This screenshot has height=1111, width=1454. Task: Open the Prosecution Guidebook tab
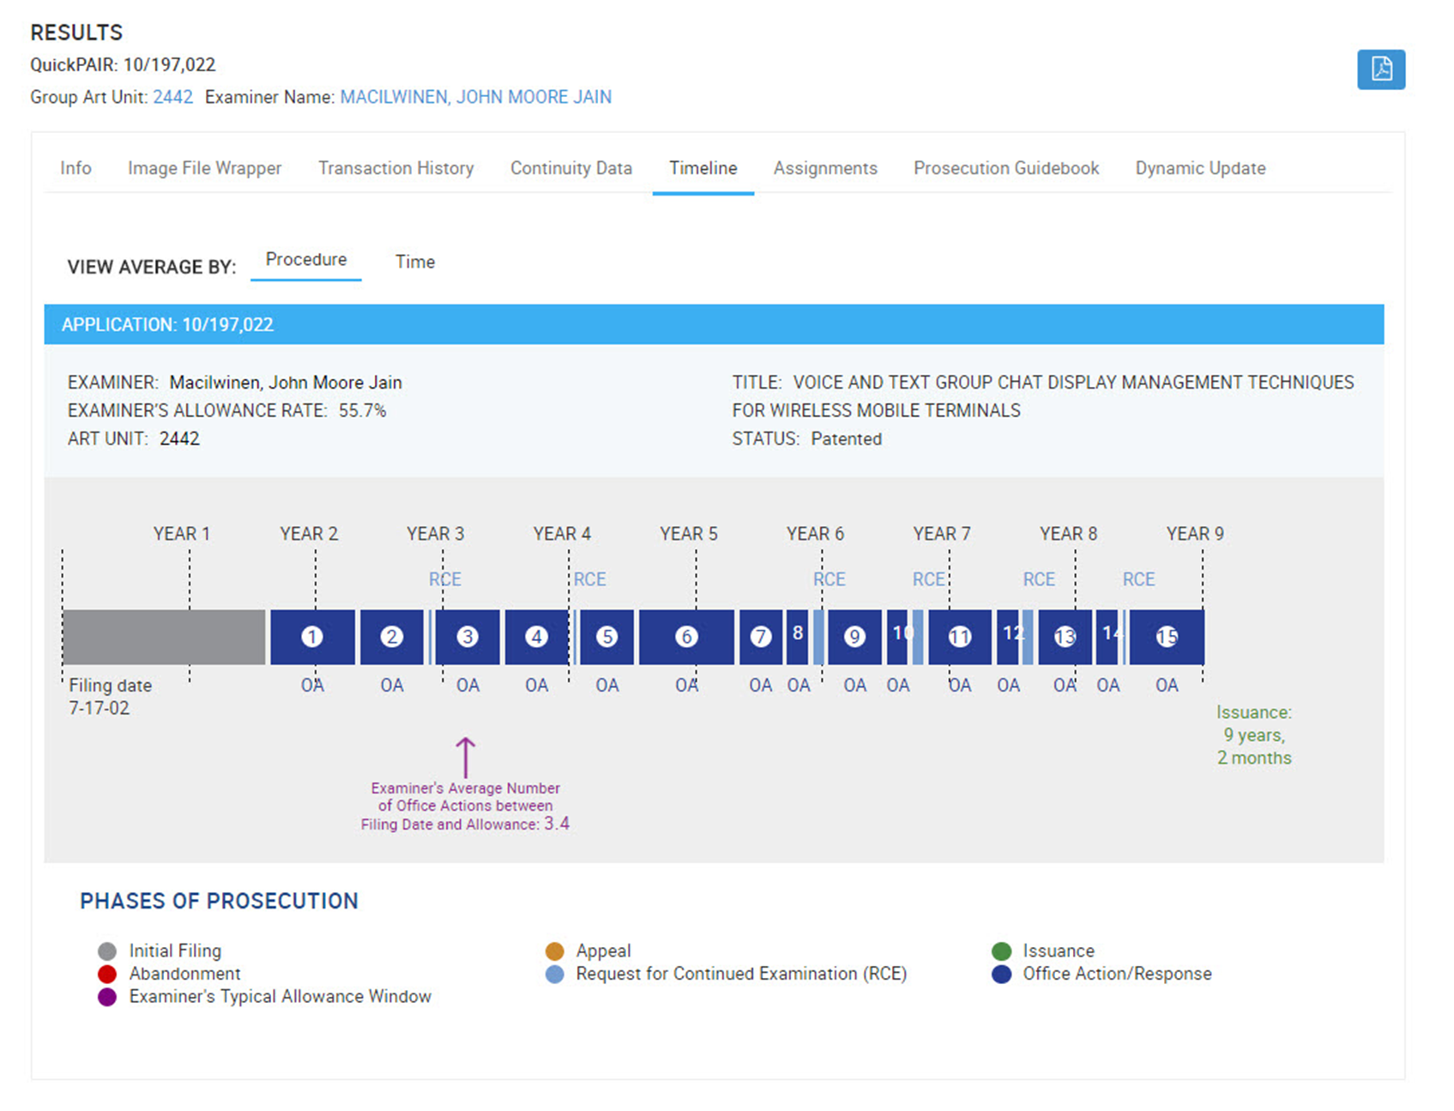click(x=1005, y=168)
